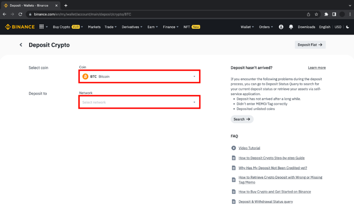Open the NFT New menu item
The width and height of the screenshot is (354, 206).
pyautogui.click(x=192, y=27)
